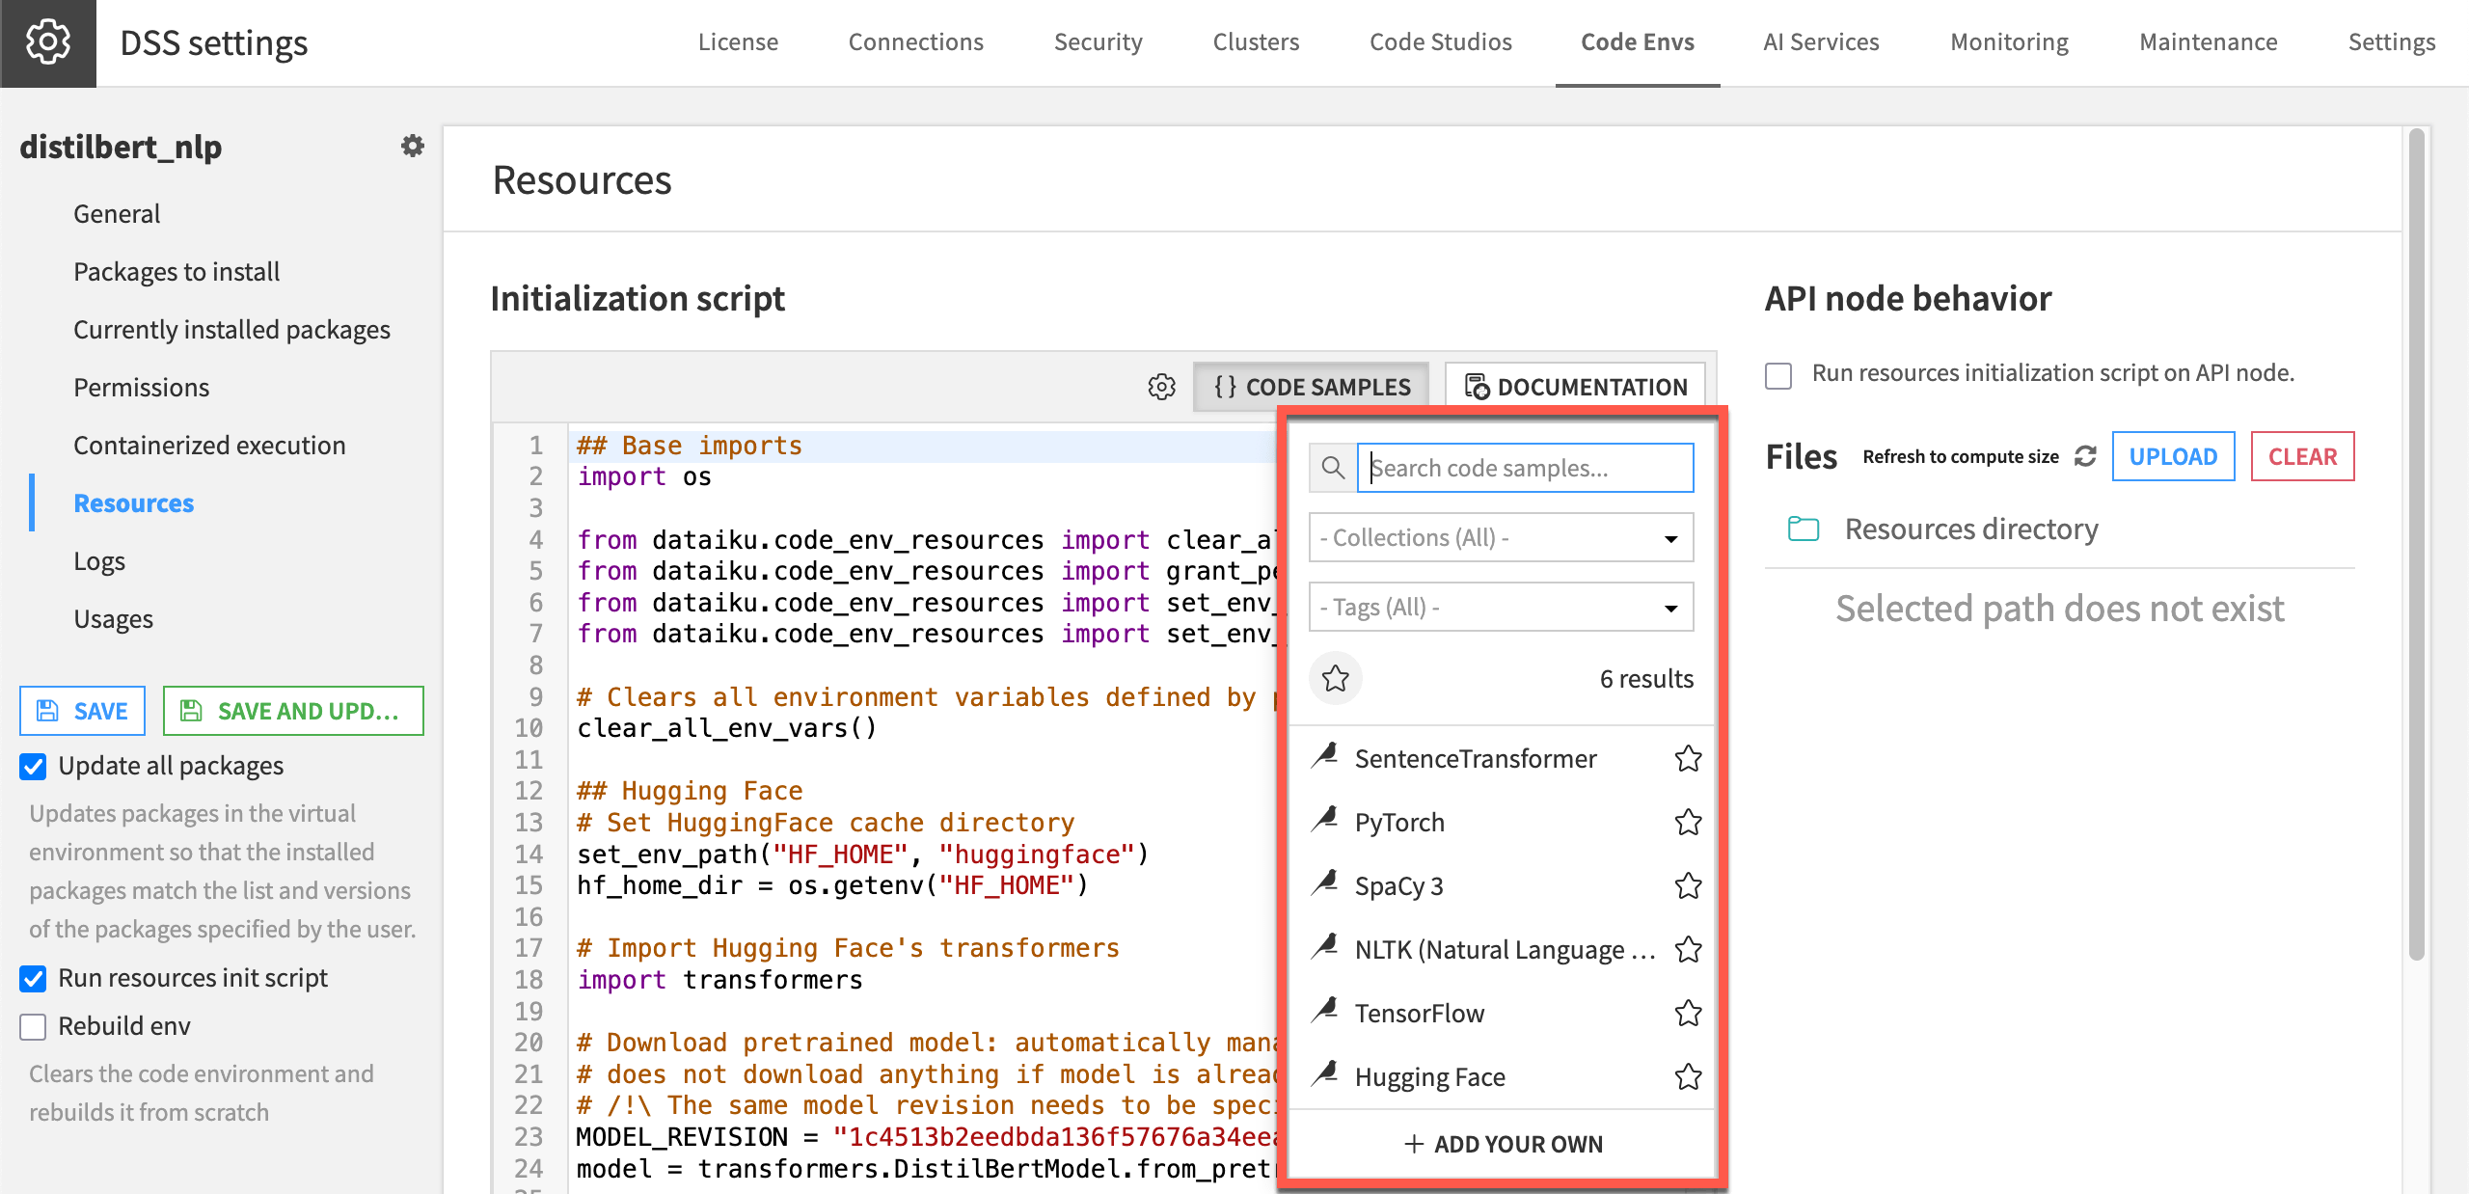The height and width of the screenshot is (1194, 2469).
Task: Toggle the CODE SAMPLES button
Action: point(1312,387)
